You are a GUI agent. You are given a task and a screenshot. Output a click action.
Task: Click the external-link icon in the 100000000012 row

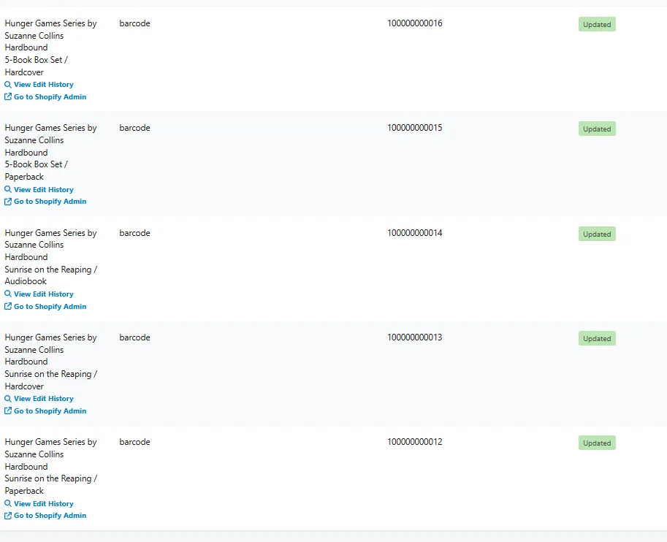point(7,516)
